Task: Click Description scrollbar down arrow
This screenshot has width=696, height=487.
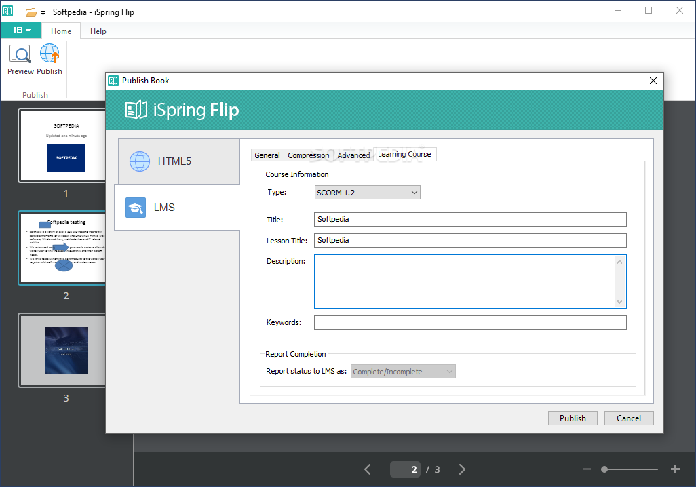Action: pyautogui.click(x=619, y=301)
